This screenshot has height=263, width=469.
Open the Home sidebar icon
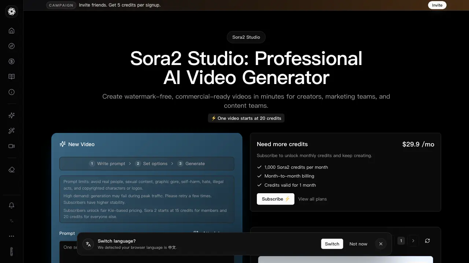tap(12, 31)
